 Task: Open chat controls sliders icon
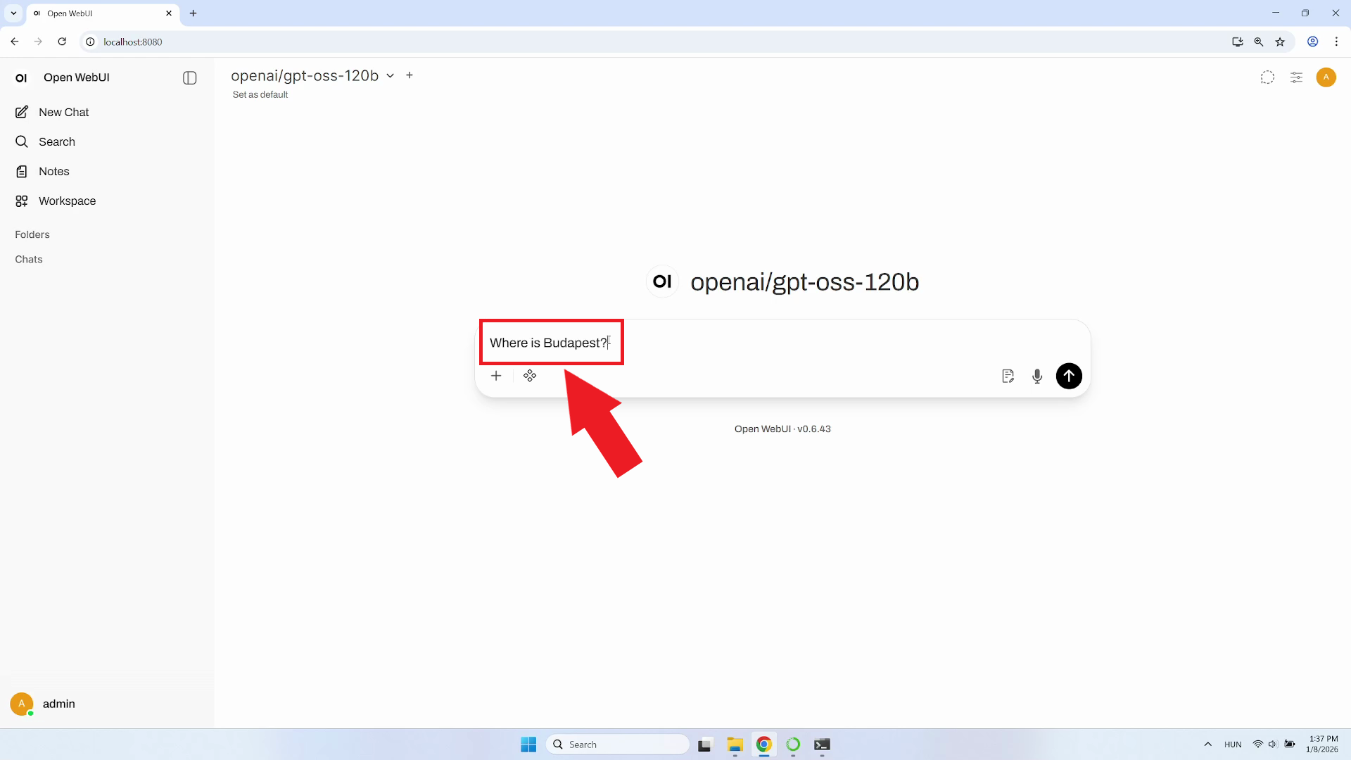click(1296, 77)
